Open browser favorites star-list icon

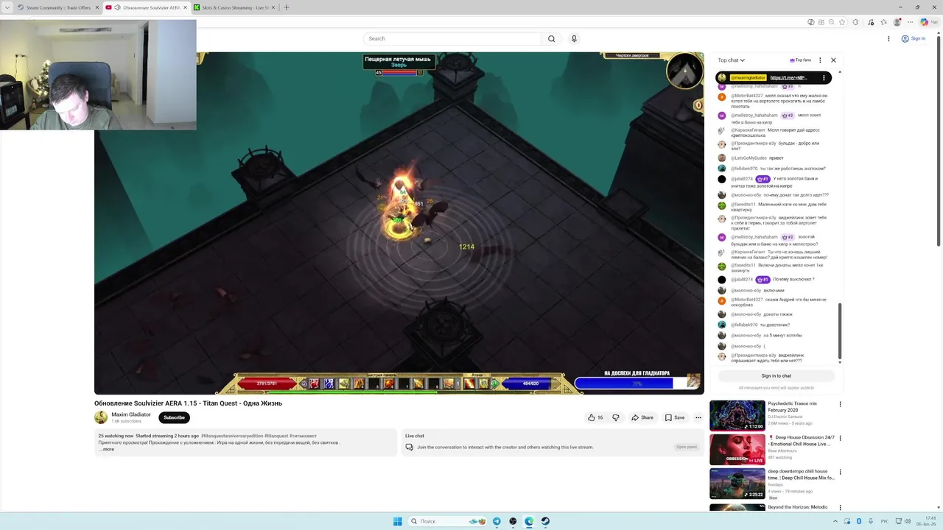[883, 22]
